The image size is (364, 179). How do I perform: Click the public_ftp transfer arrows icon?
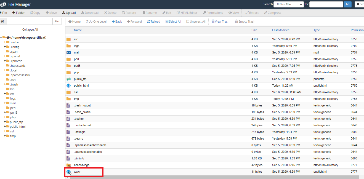[68, 79]
